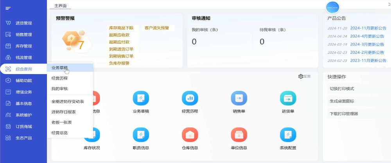Click the 销售单 shortcut icon
The width and height of the screenshot is (391, 163).
pos(239,98)
